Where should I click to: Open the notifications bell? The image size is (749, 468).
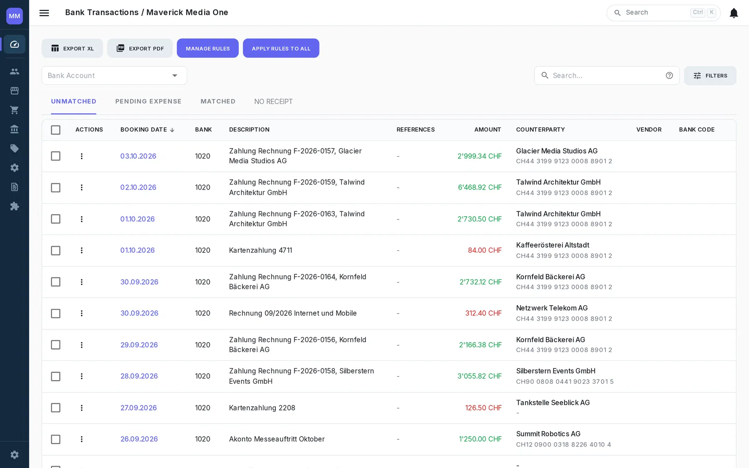point(734,13)
